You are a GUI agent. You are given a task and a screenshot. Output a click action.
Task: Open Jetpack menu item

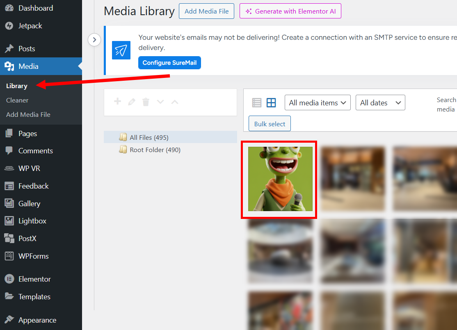pyautogui.click(x=41, y=26)
